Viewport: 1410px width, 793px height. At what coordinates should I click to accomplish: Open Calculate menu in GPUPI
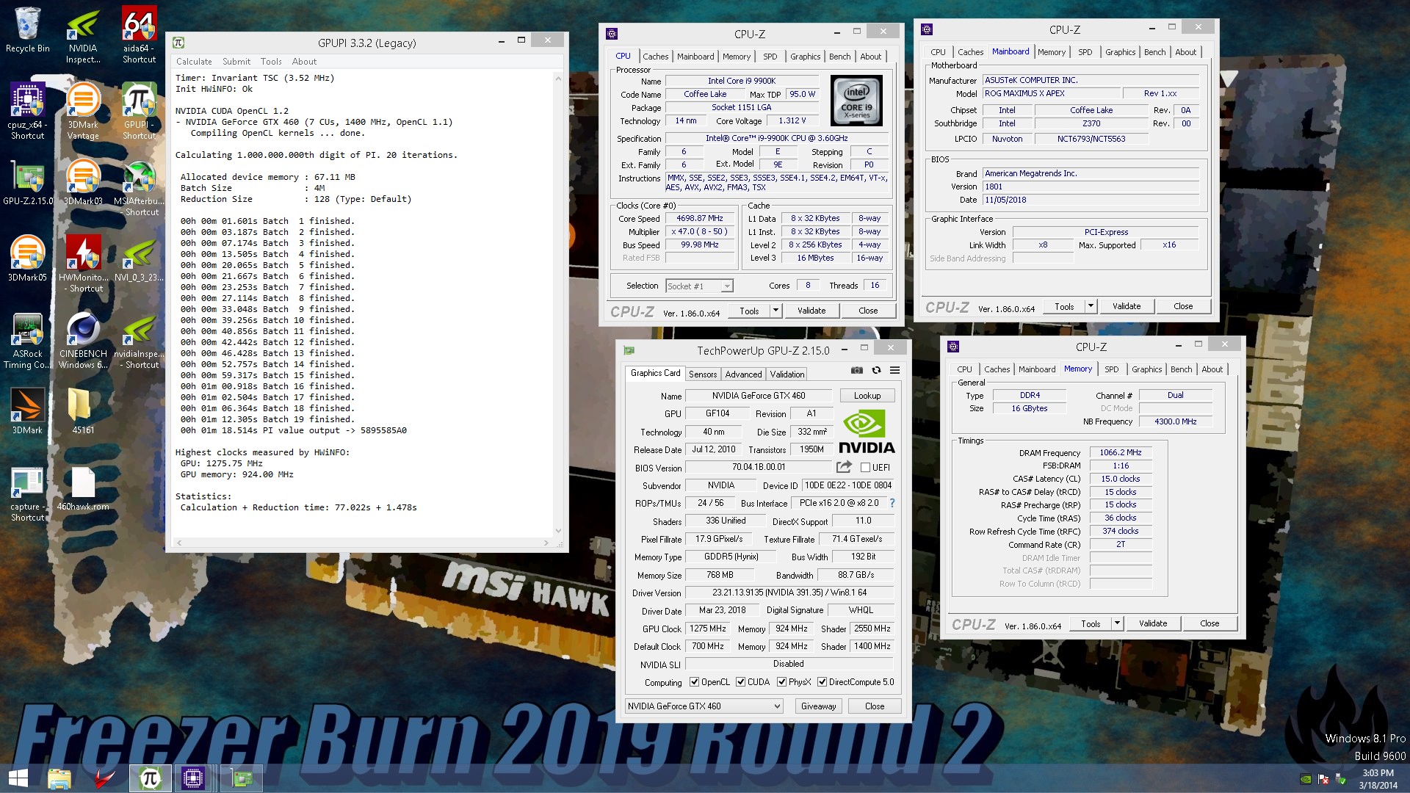tap(194, 62)
